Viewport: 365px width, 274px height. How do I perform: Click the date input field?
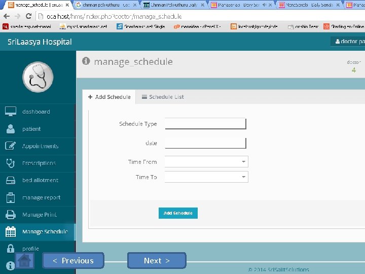[205, 143]
